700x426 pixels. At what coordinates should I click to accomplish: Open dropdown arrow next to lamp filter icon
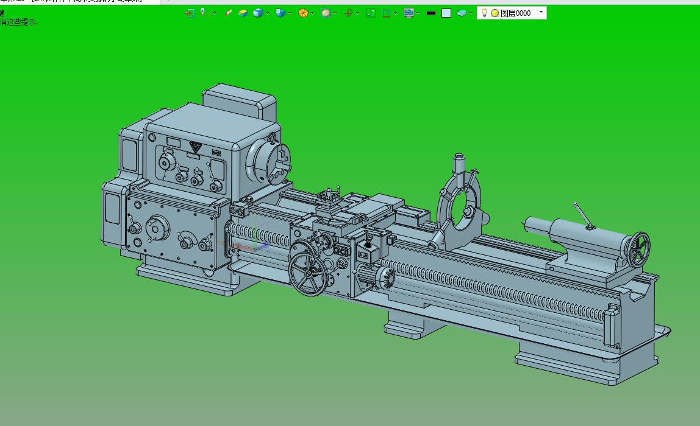tap(214, 13)
